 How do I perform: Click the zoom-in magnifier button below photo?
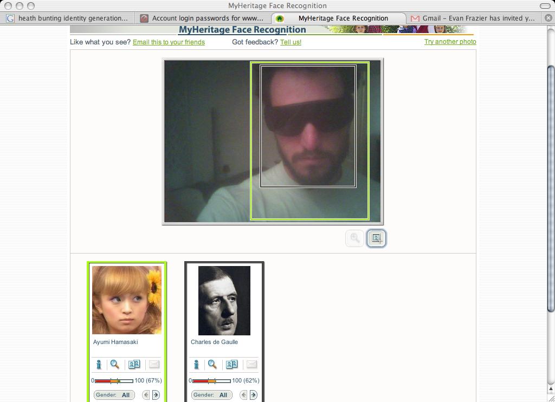coord(354,238)
